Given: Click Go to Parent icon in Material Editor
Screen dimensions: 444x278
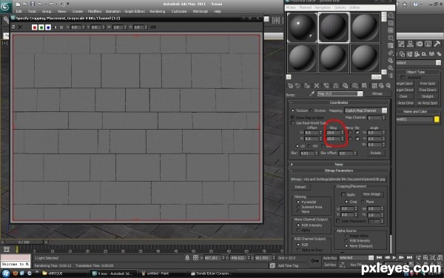Looking at the screenshot, I should (381, 85).
